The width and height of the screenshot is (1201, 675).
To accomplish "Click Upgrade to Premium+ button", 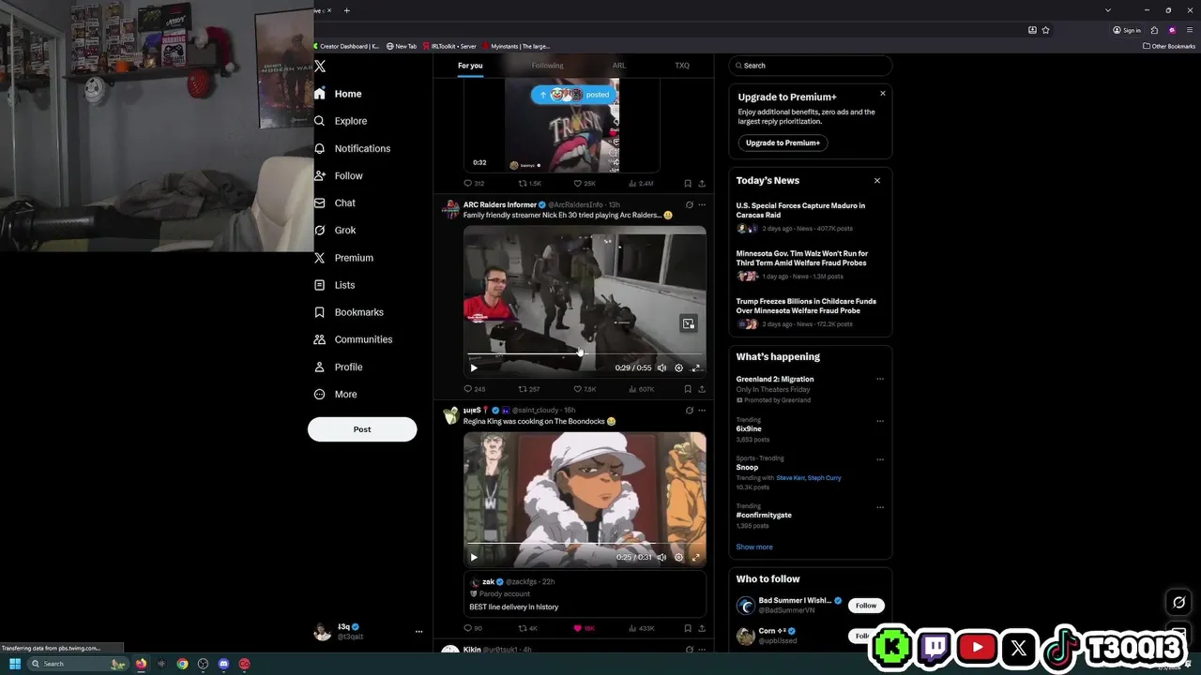I will pyautogui.click(x=783, y=142).
